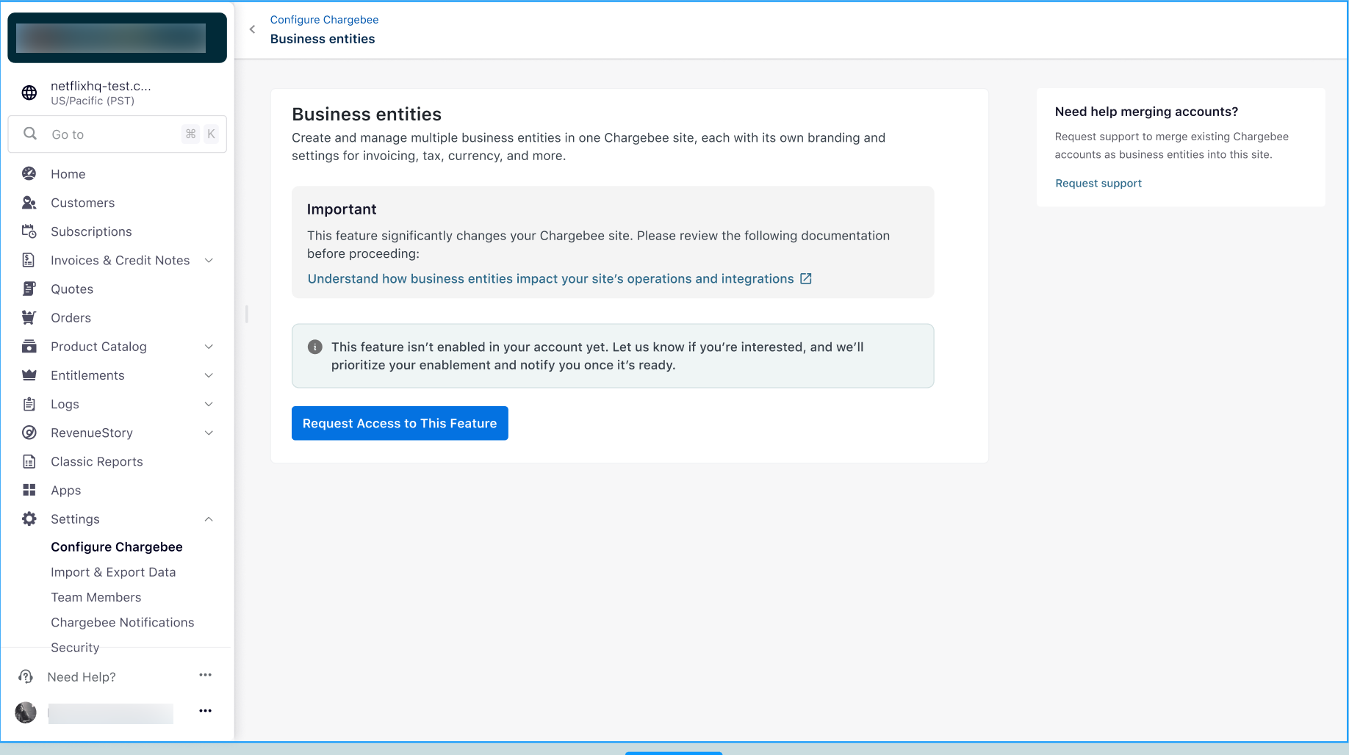
Task: Click Need Help? at sidebar bottom
Action: [x=82, y=677]
